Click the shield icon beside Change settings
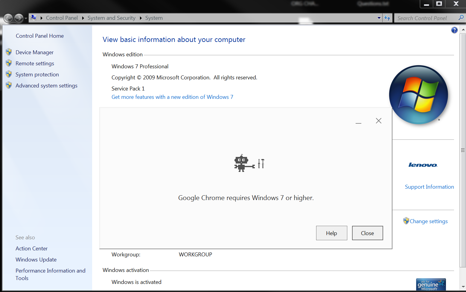 click(406, 221)
